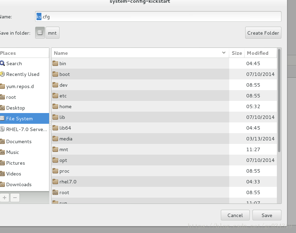Click the Pictures folder icon in Places
296x233 pixels.
click(x=2, y=163)
